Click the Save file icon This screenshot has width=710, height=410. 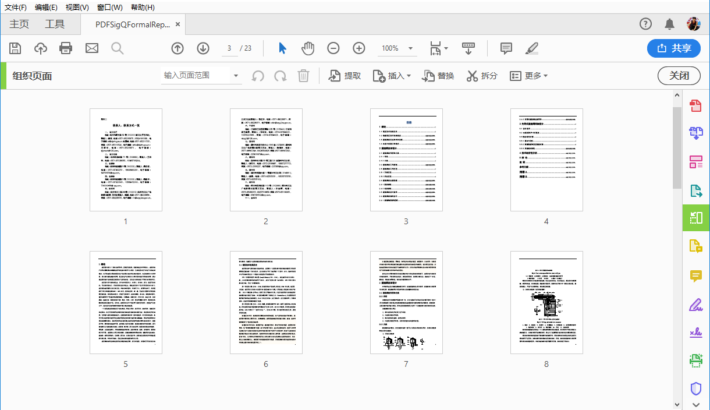coord(16,48)
